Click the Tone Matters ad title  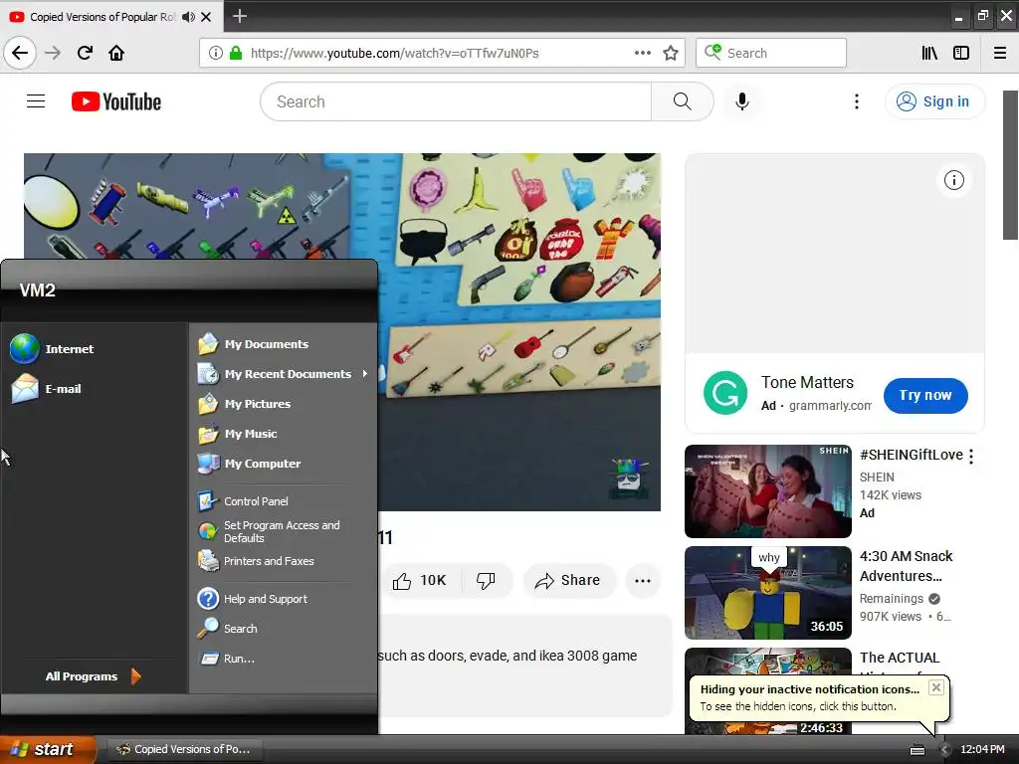coord(807,382)
